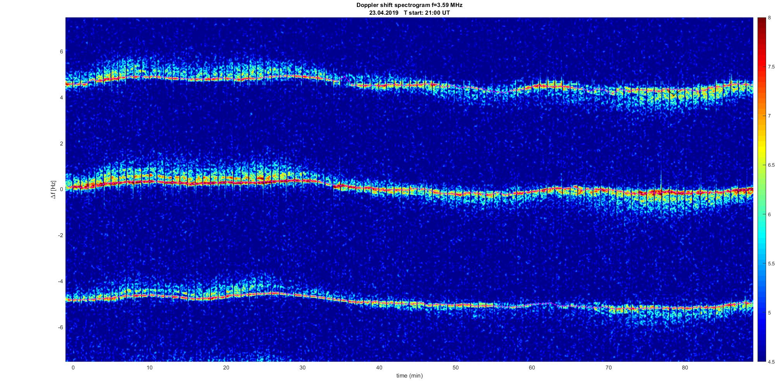Image resolution: width=775 pixels, height=388 pixels.
Task: Click the colorbar tick label '4.5'
Action: [771, 362]
